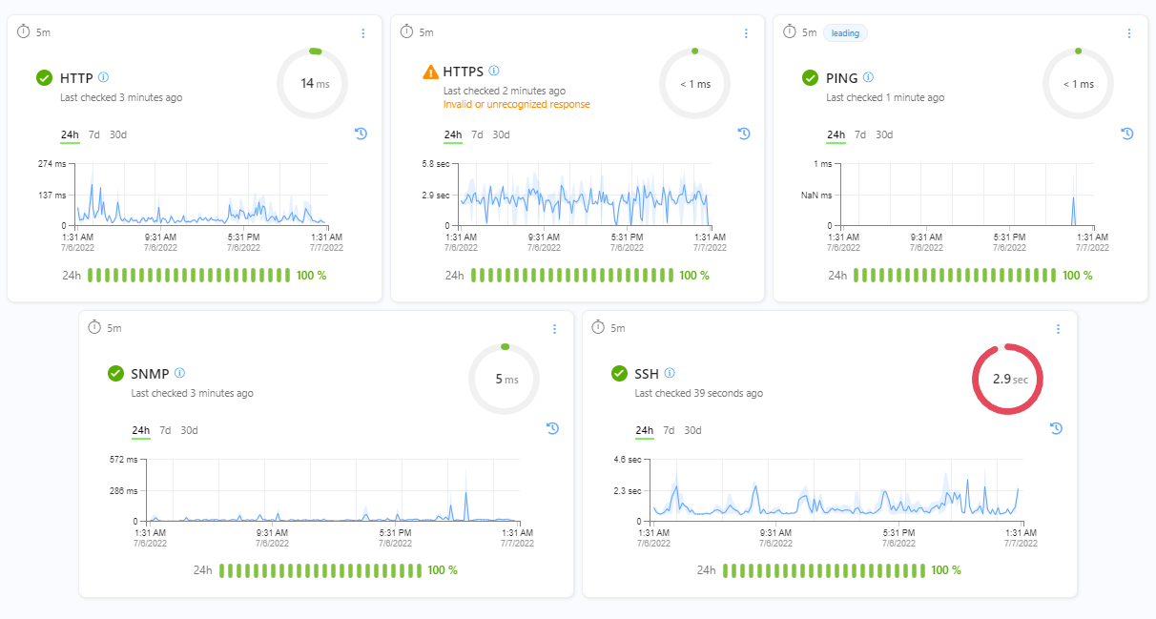Switch HTTP chart to 7d

(x=94, y=134)
